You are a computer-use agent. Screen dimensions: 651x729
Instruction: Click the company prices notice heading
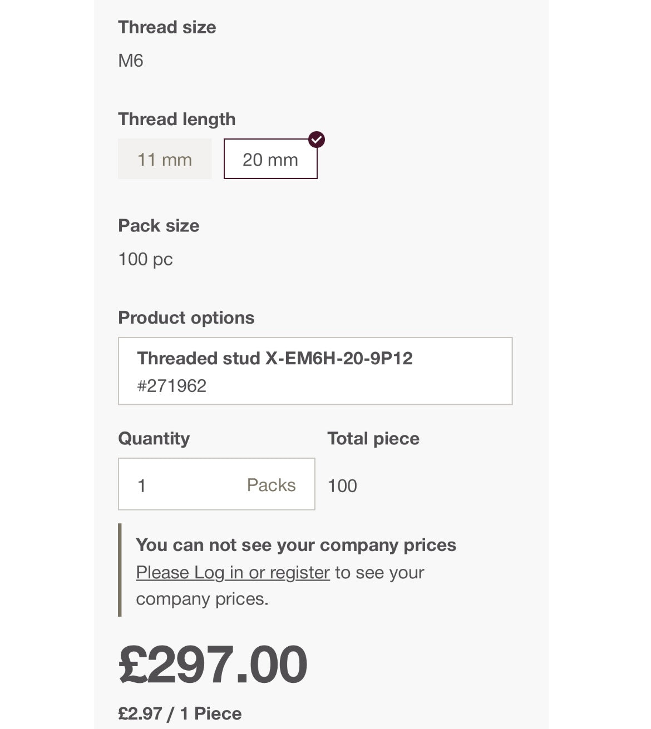(x=295, y=545)
